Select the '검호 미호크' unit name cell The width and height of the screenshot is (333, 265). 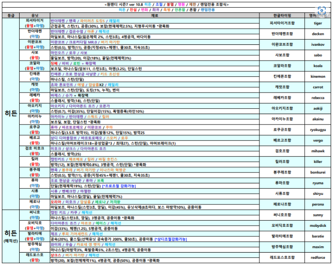click(x=34, y=151)
